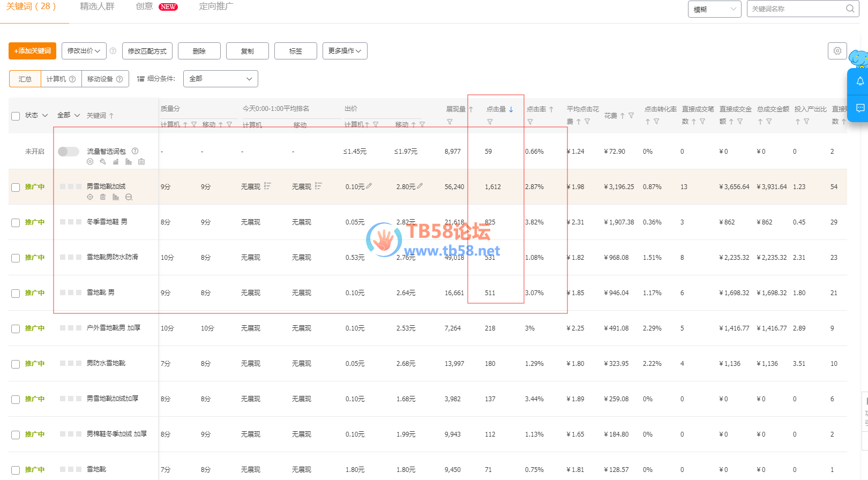Toggle the 流量智选词包 switch on

pyautogui.click(x=68, y=152)
